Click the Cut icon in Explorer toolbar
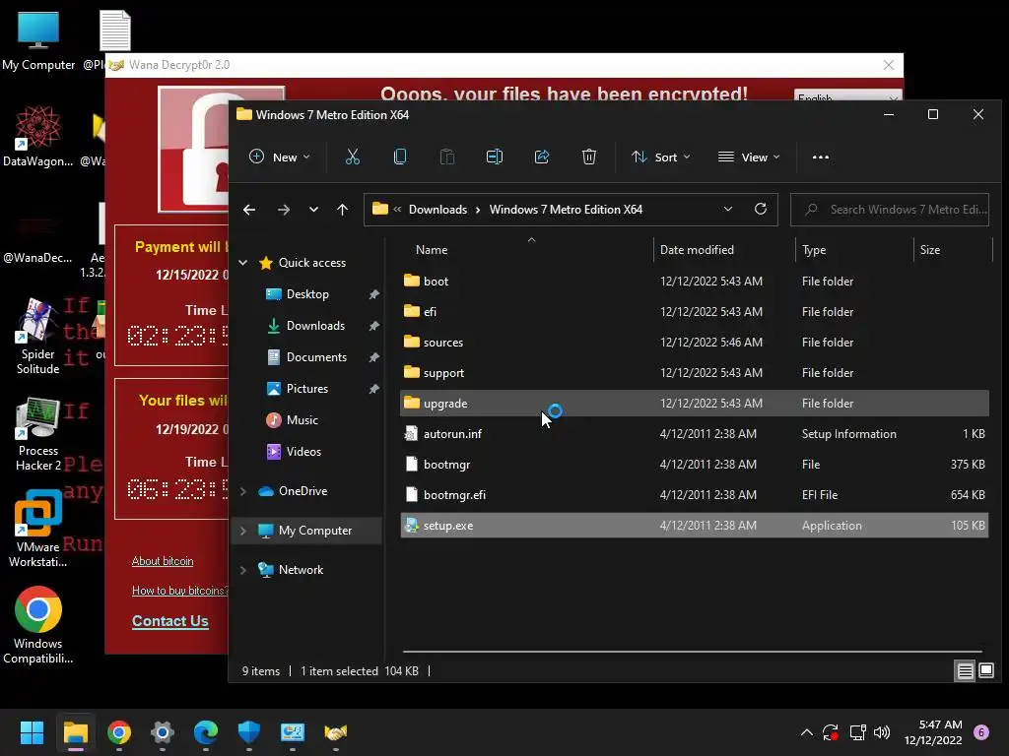 point(352,157)
